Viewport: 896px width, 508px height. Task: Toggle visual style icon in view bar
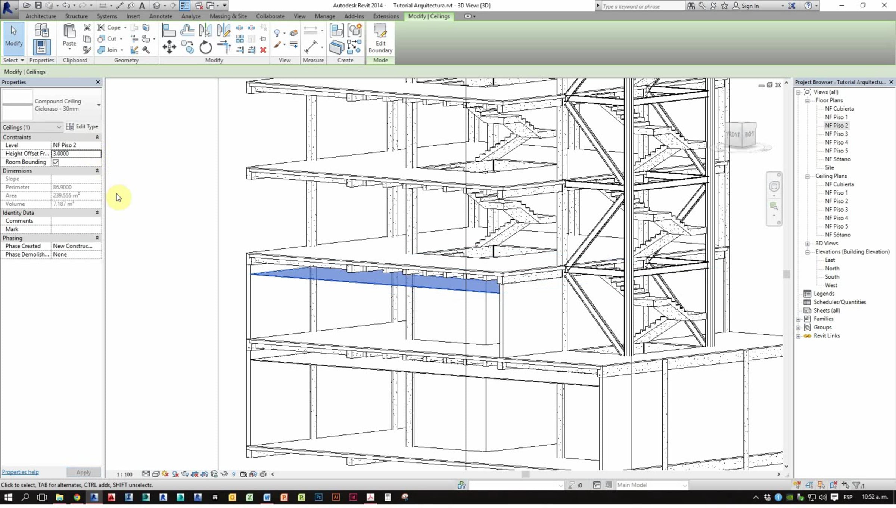(x=156, y=474)
